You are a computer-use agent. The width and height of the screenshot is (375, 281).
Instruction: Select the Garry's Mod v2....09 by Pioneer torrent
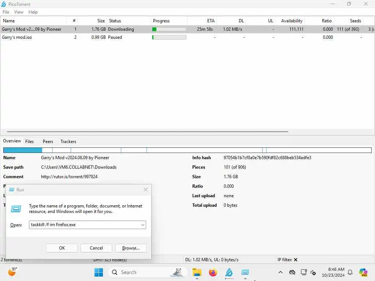pos(187,29)
